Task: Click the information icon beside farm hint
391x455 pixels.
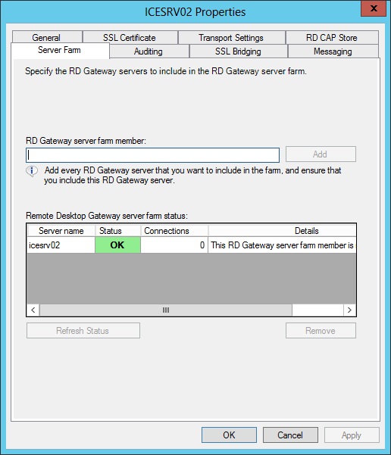Action: (32, 171)
